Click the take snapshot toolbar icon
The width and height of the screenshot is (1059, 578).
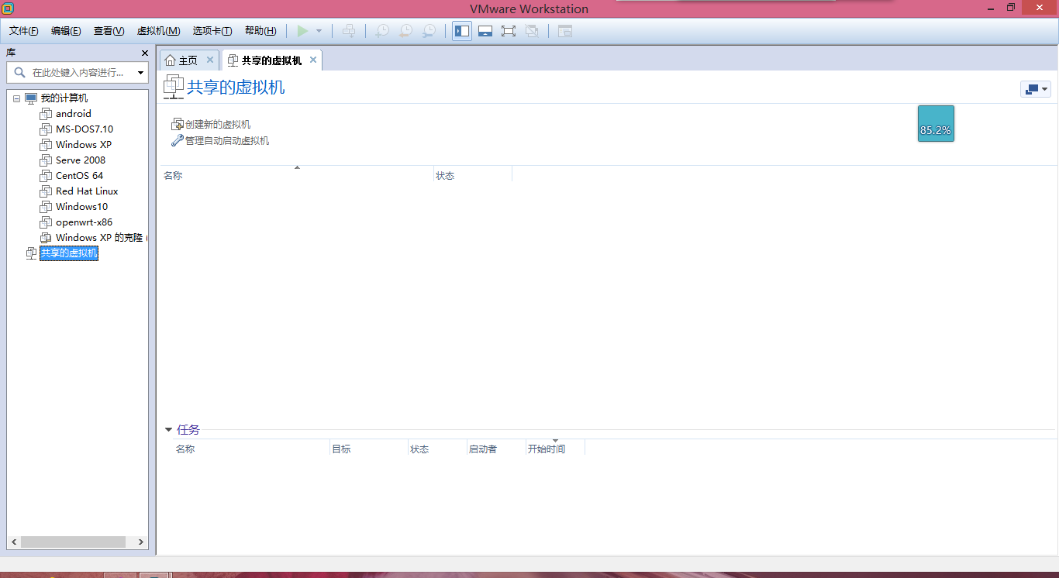click(x=382, y=31)
